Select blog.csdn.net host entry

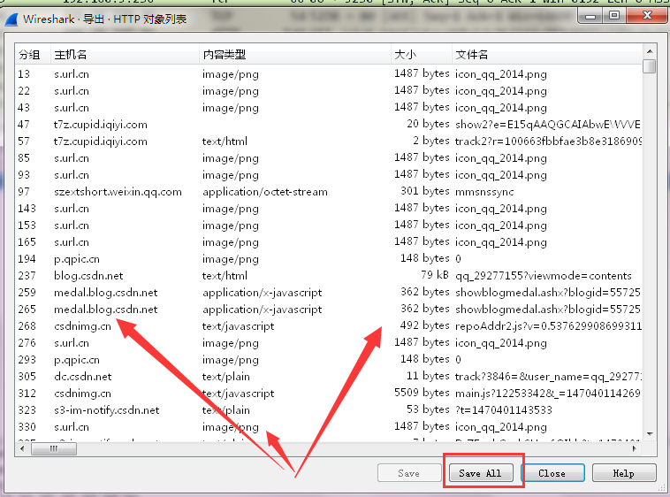88,276
